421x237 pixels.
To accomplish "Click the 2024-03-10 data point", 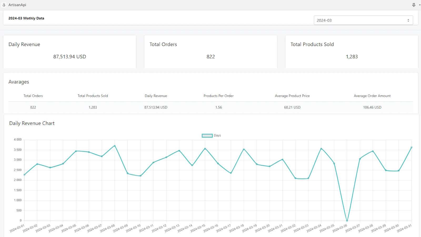I will [141, 176].
